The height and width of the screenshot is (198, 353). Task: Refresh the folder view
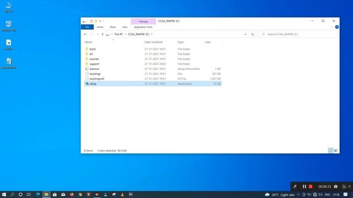point(253,34)
